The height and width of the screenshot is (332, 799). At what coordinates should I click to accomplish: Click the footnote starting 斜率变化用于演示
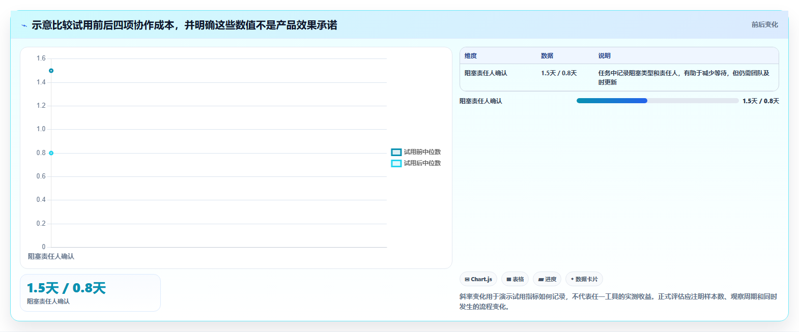point(618,301)
